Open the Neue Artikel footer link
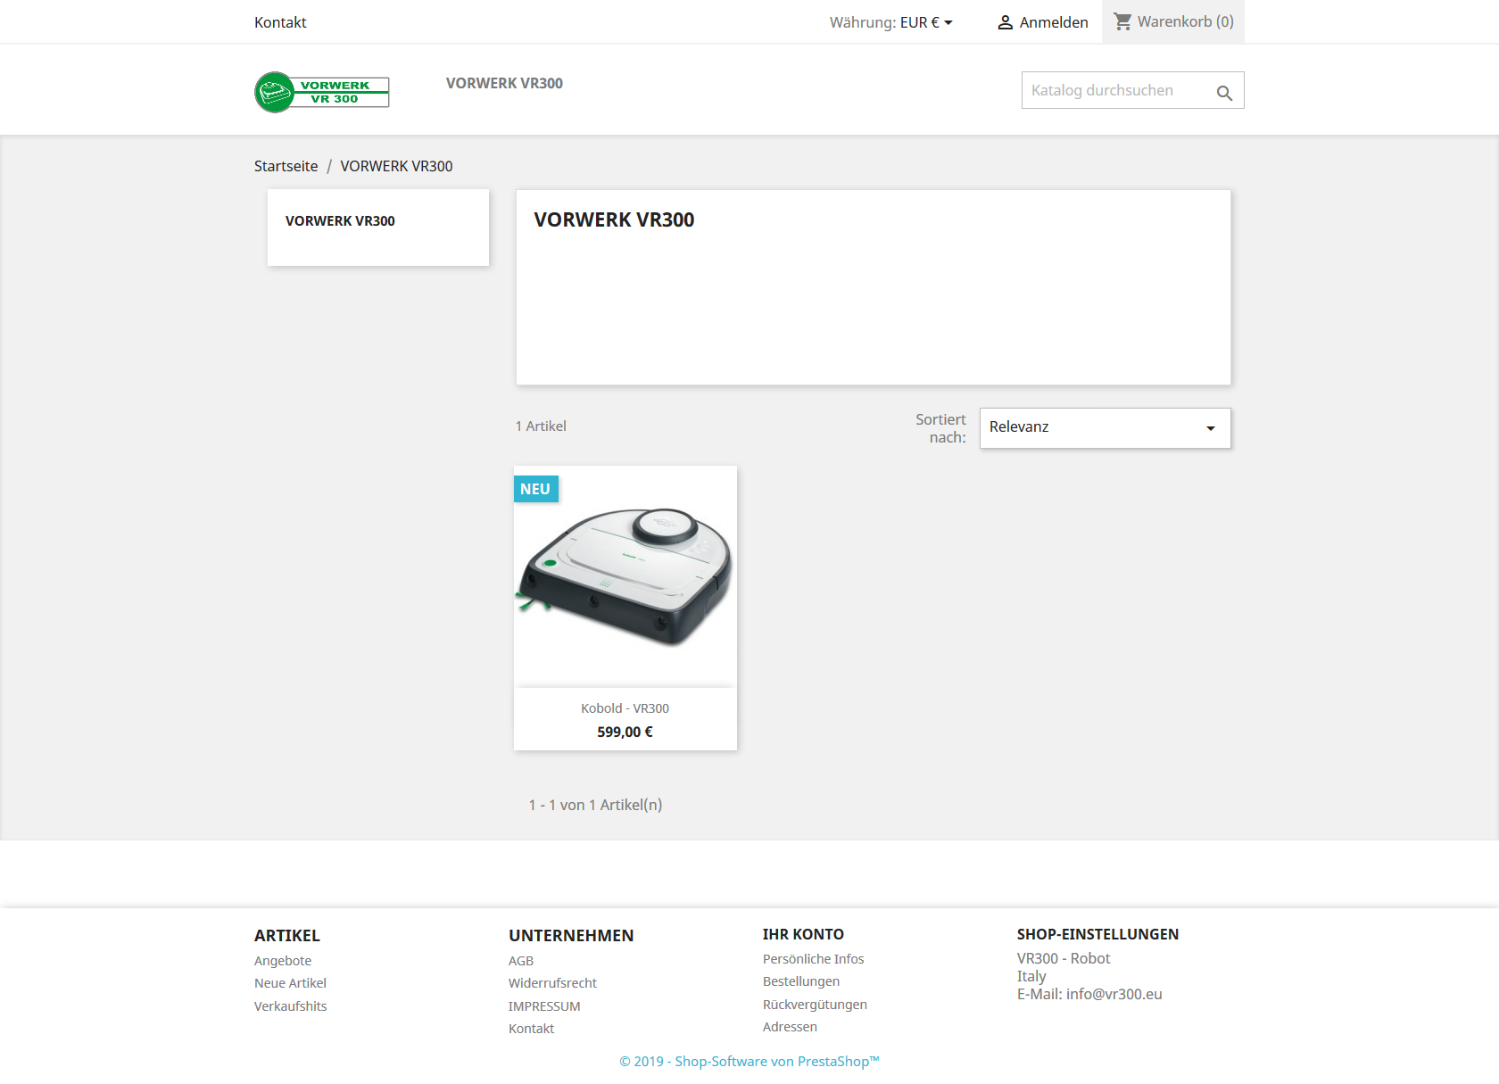Screen dimensions: 1499x1084 point(290,983)
